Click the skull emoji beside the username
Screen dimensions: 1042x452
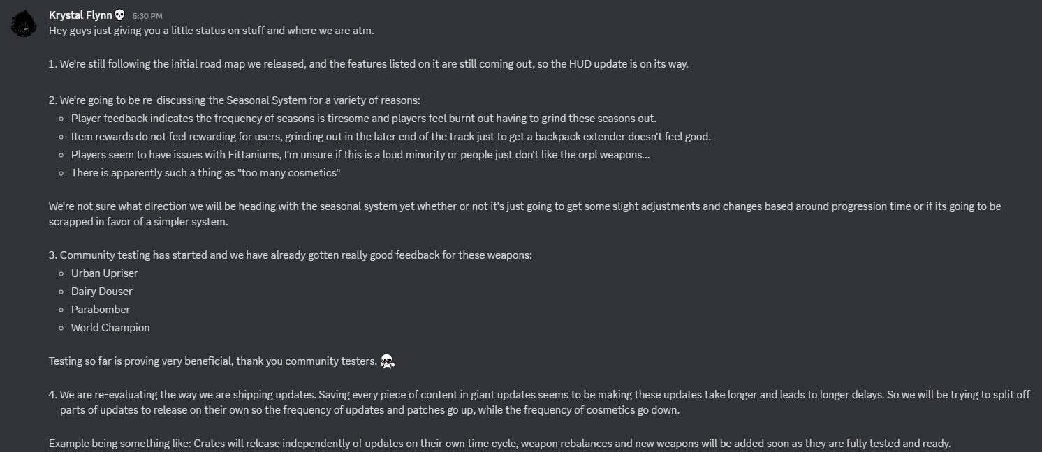tap(119, 15)
